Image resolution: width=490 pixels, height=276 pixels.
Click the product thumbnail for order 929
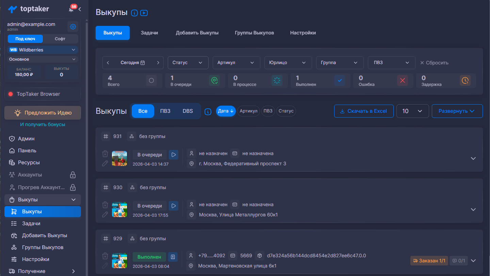119,261
